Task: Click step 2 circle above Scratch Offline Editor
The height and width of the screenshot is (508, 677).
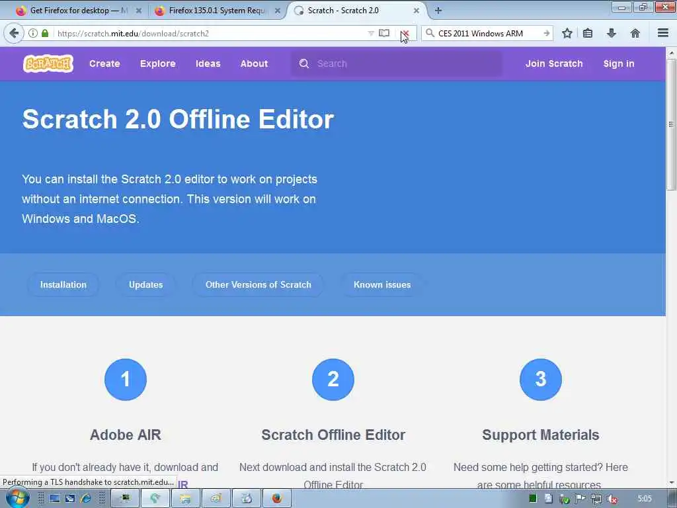Action: coord(333,379)
